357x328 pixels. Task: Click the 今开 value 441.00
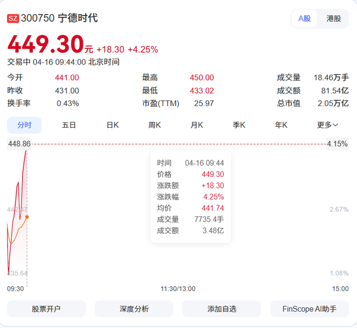click(67, 78)
